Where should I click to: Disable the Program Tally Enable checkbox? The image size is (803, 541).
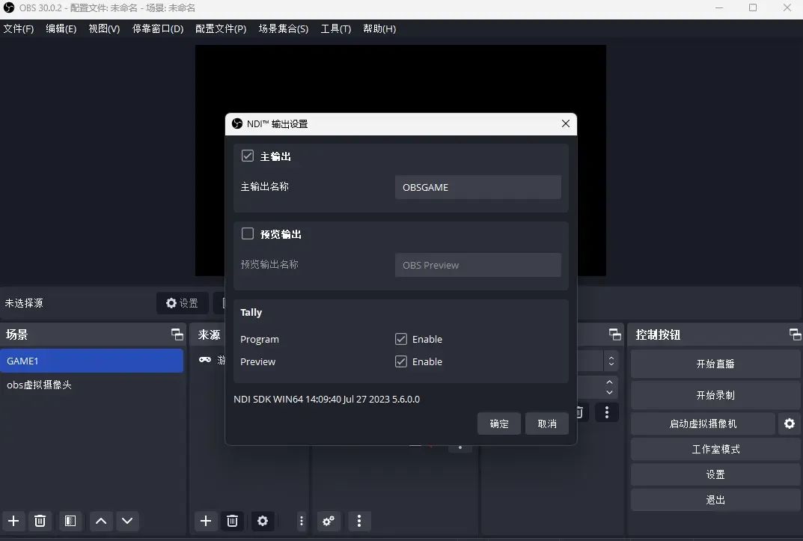point(401,339)
